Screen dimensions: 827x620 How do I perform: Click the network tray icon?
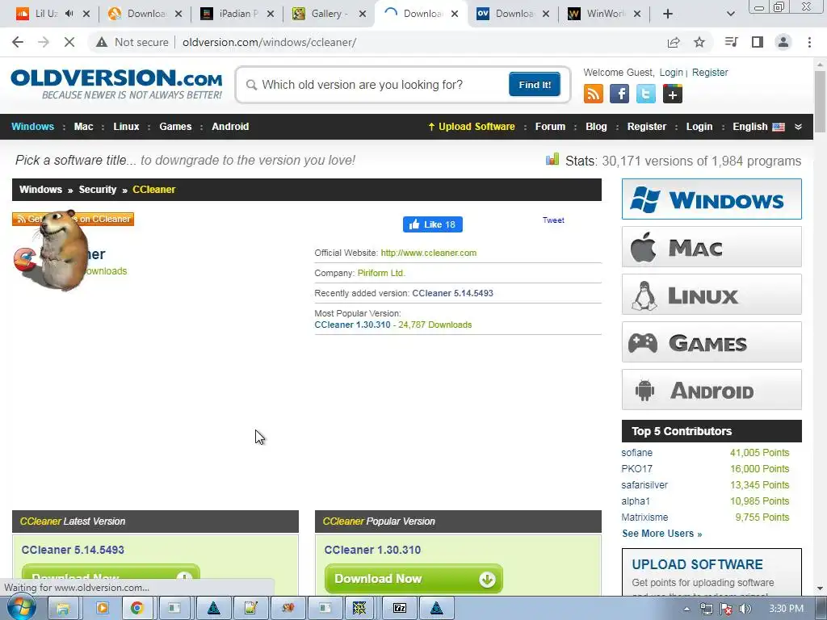[x=706, y=609]
